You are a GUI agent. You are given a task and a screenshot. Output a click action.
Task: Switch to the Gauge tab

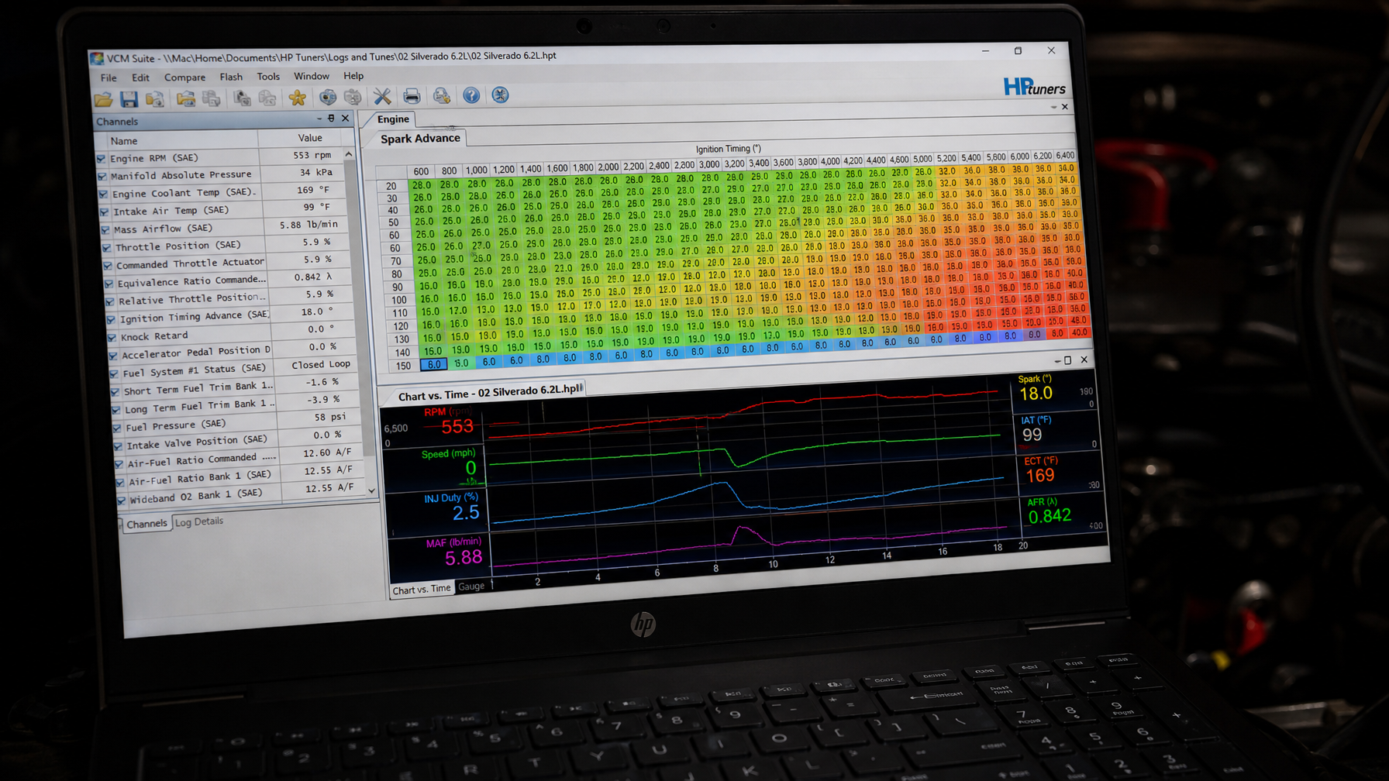[x=471, y=587]
